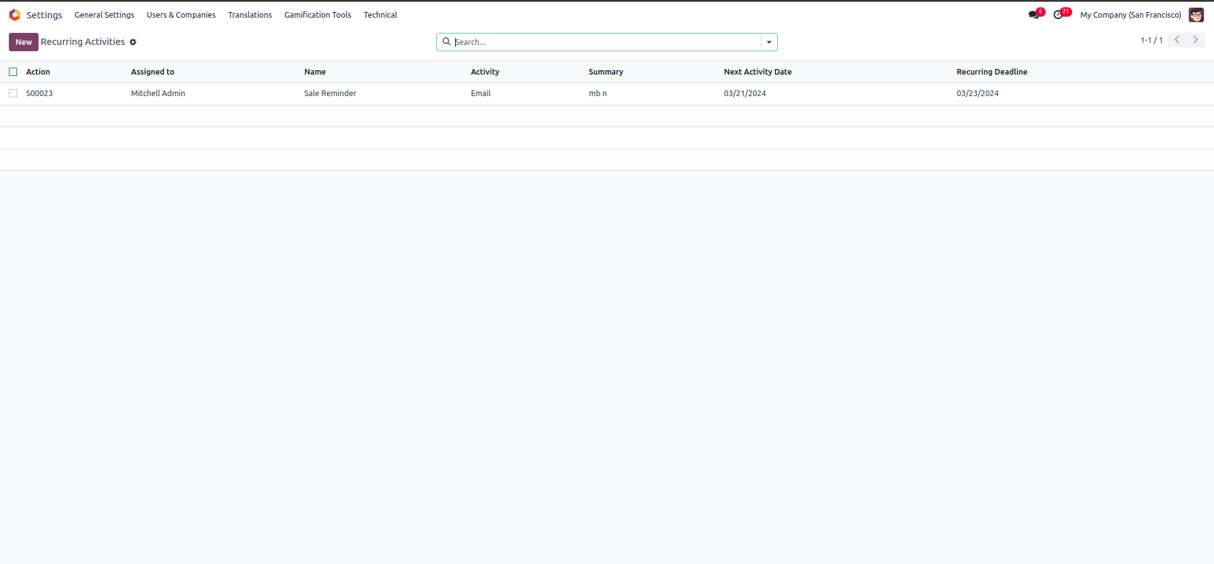Click the search magnifier icon
The height and width of the screenshot is (564, 1214).
[x=446, y=42]
